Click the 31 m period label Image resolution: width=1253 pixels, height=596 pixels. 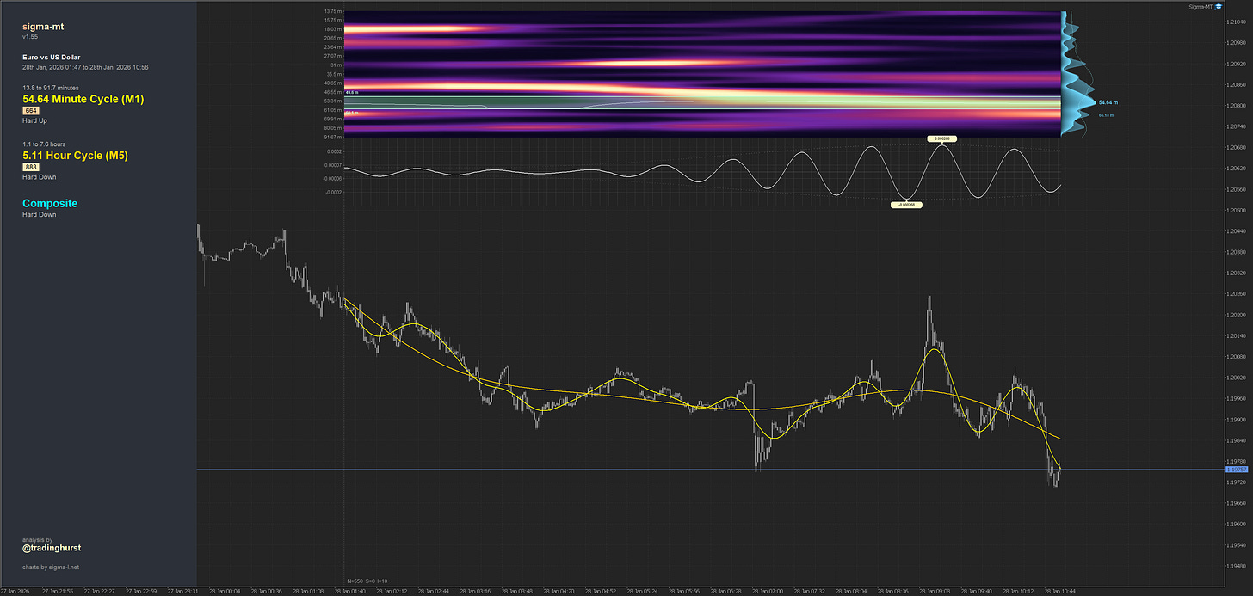pyautogui.click(x=335, y=65)
